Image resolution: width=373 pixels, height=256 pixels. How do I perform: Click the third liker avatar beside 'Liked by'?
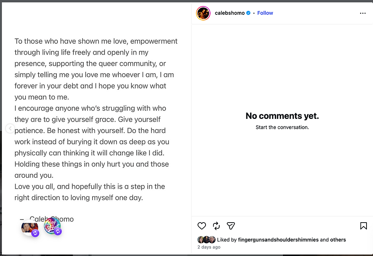pos(212,240)
